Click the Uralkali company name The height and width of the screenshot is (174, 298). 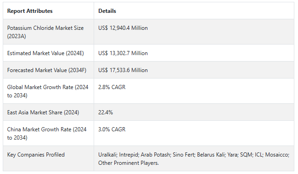(x=107, y=155)
